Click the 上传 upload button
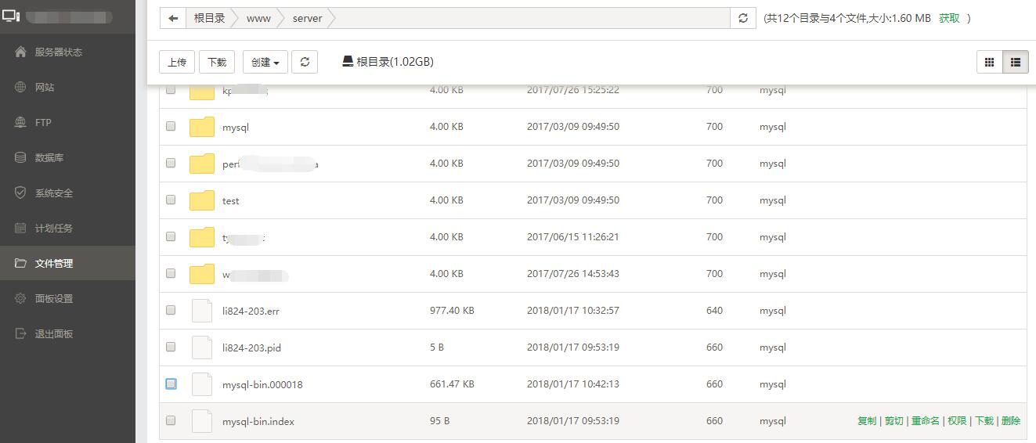The height and width of the screenshot is (443, 1036). tap(177, 62)
